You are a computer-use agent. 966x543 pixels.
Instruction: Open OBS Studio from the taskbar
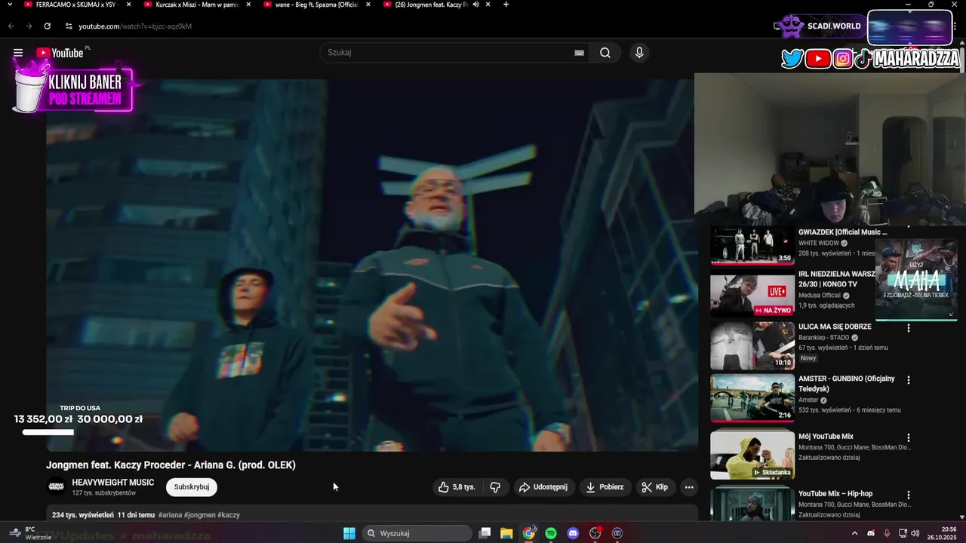(595, 533)
